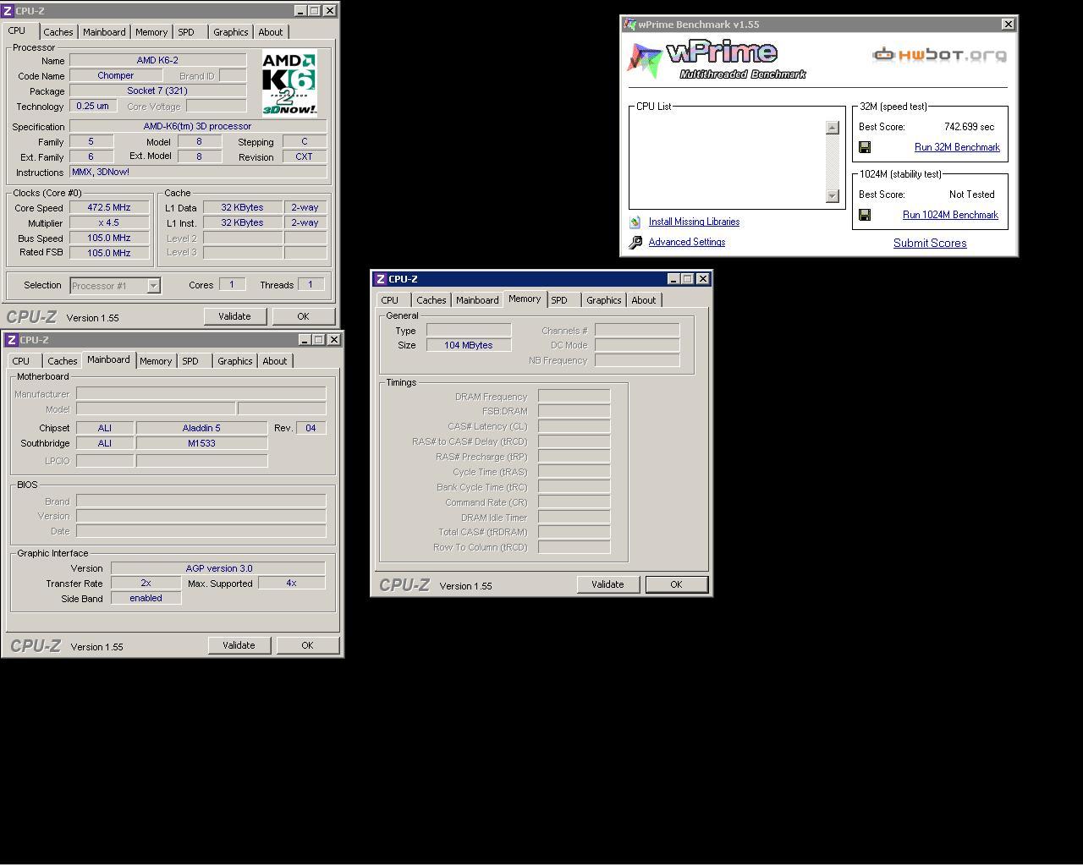Open Mainboard tab in top CPU-Z window
Image resolution: width=1083 pixels, height=866 pixels.
pos(104,32)
